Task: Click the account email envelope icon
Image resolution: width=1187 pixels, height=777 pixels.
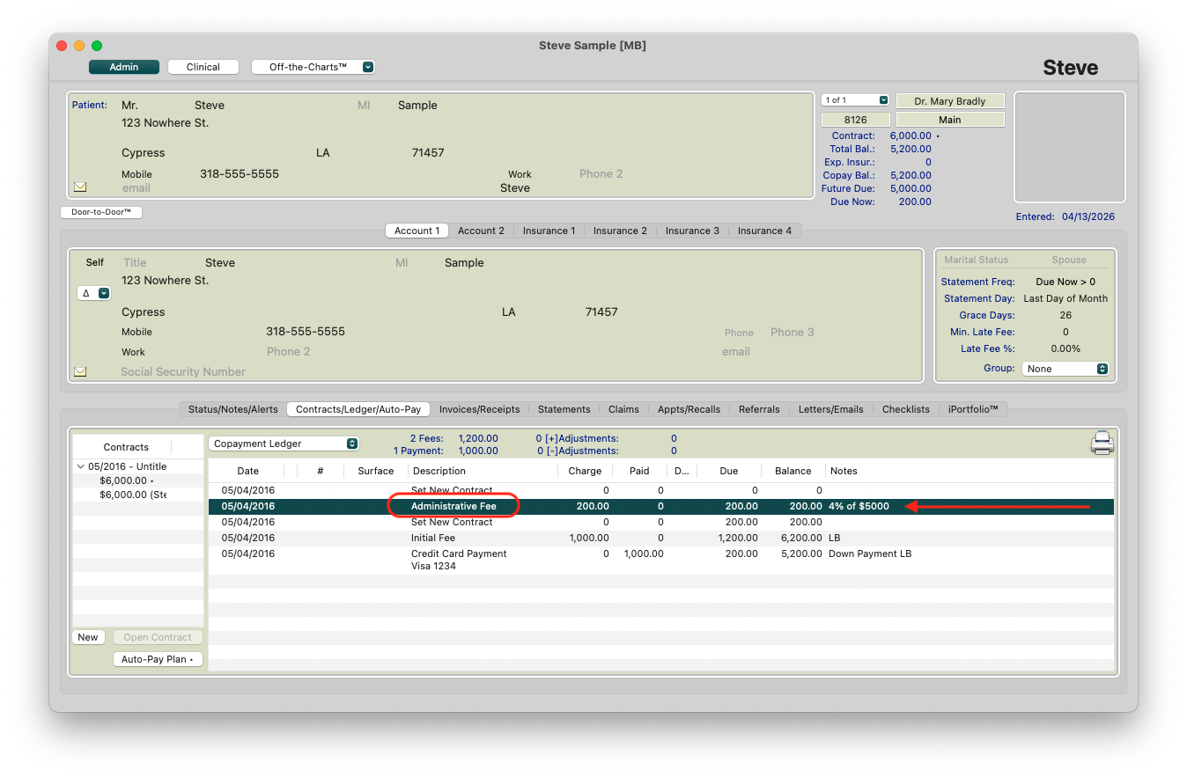Action: coord(80,372)
